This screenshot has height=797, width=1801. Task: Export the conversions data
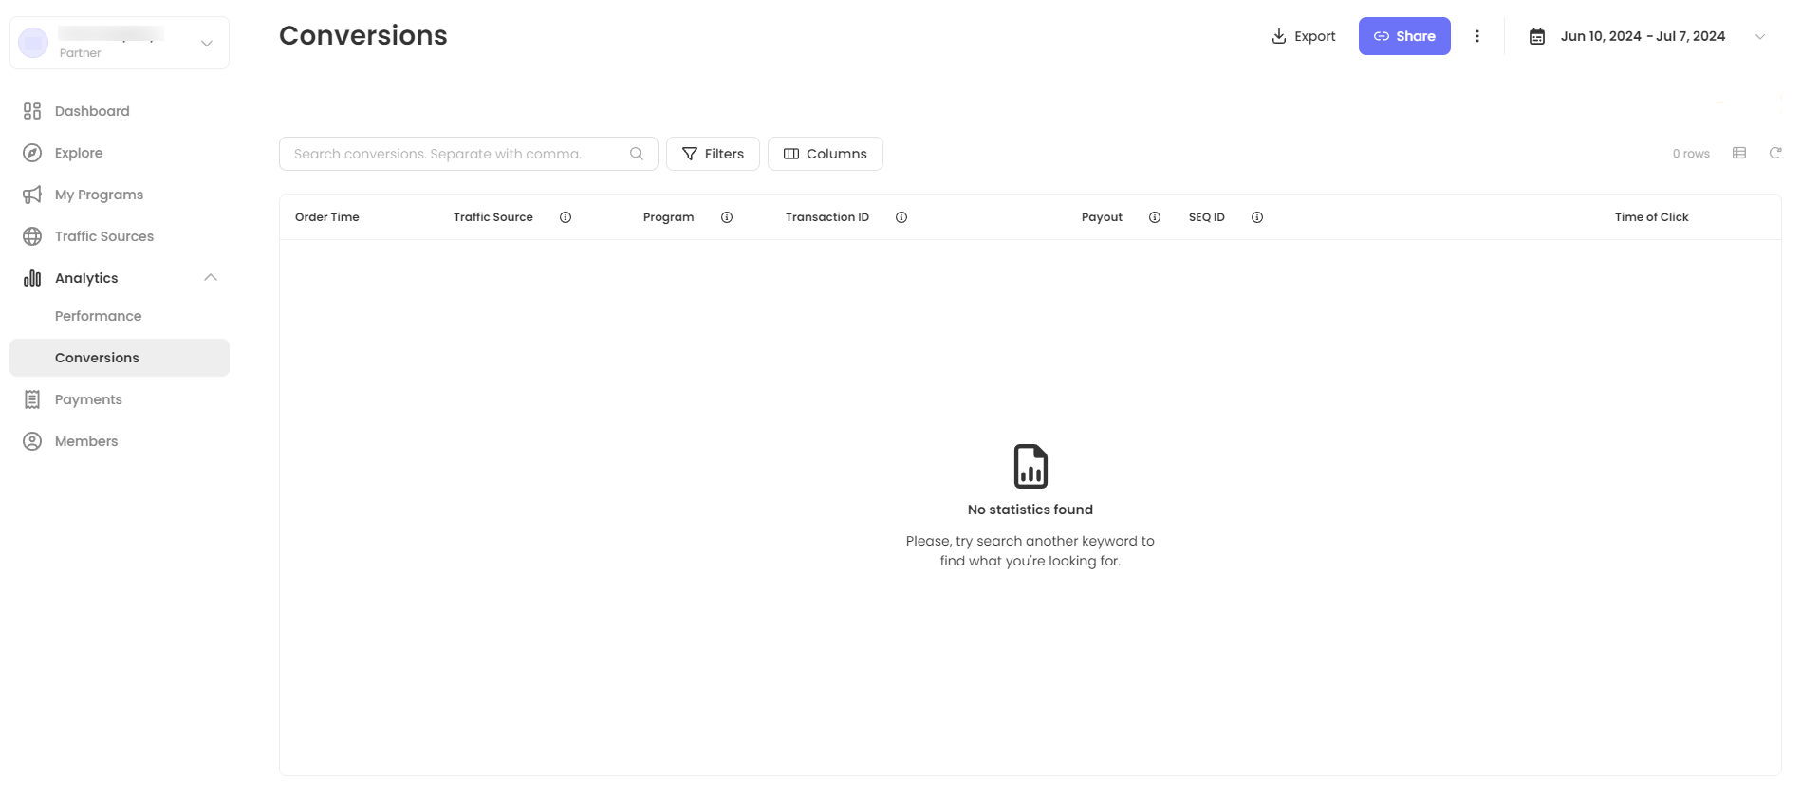(1303, 36)
